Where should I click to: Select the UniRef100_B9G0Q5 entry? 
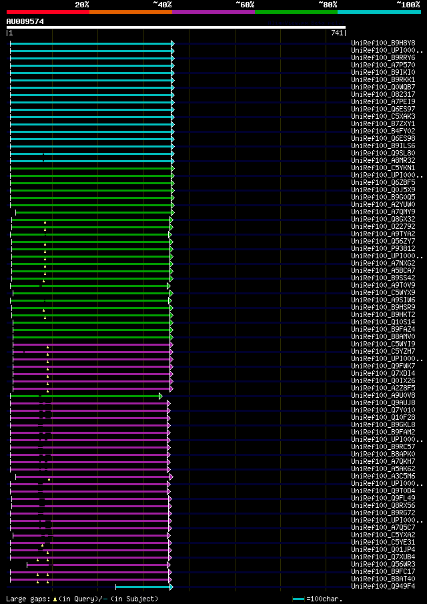pyautogui.click(x=383, y=197)
